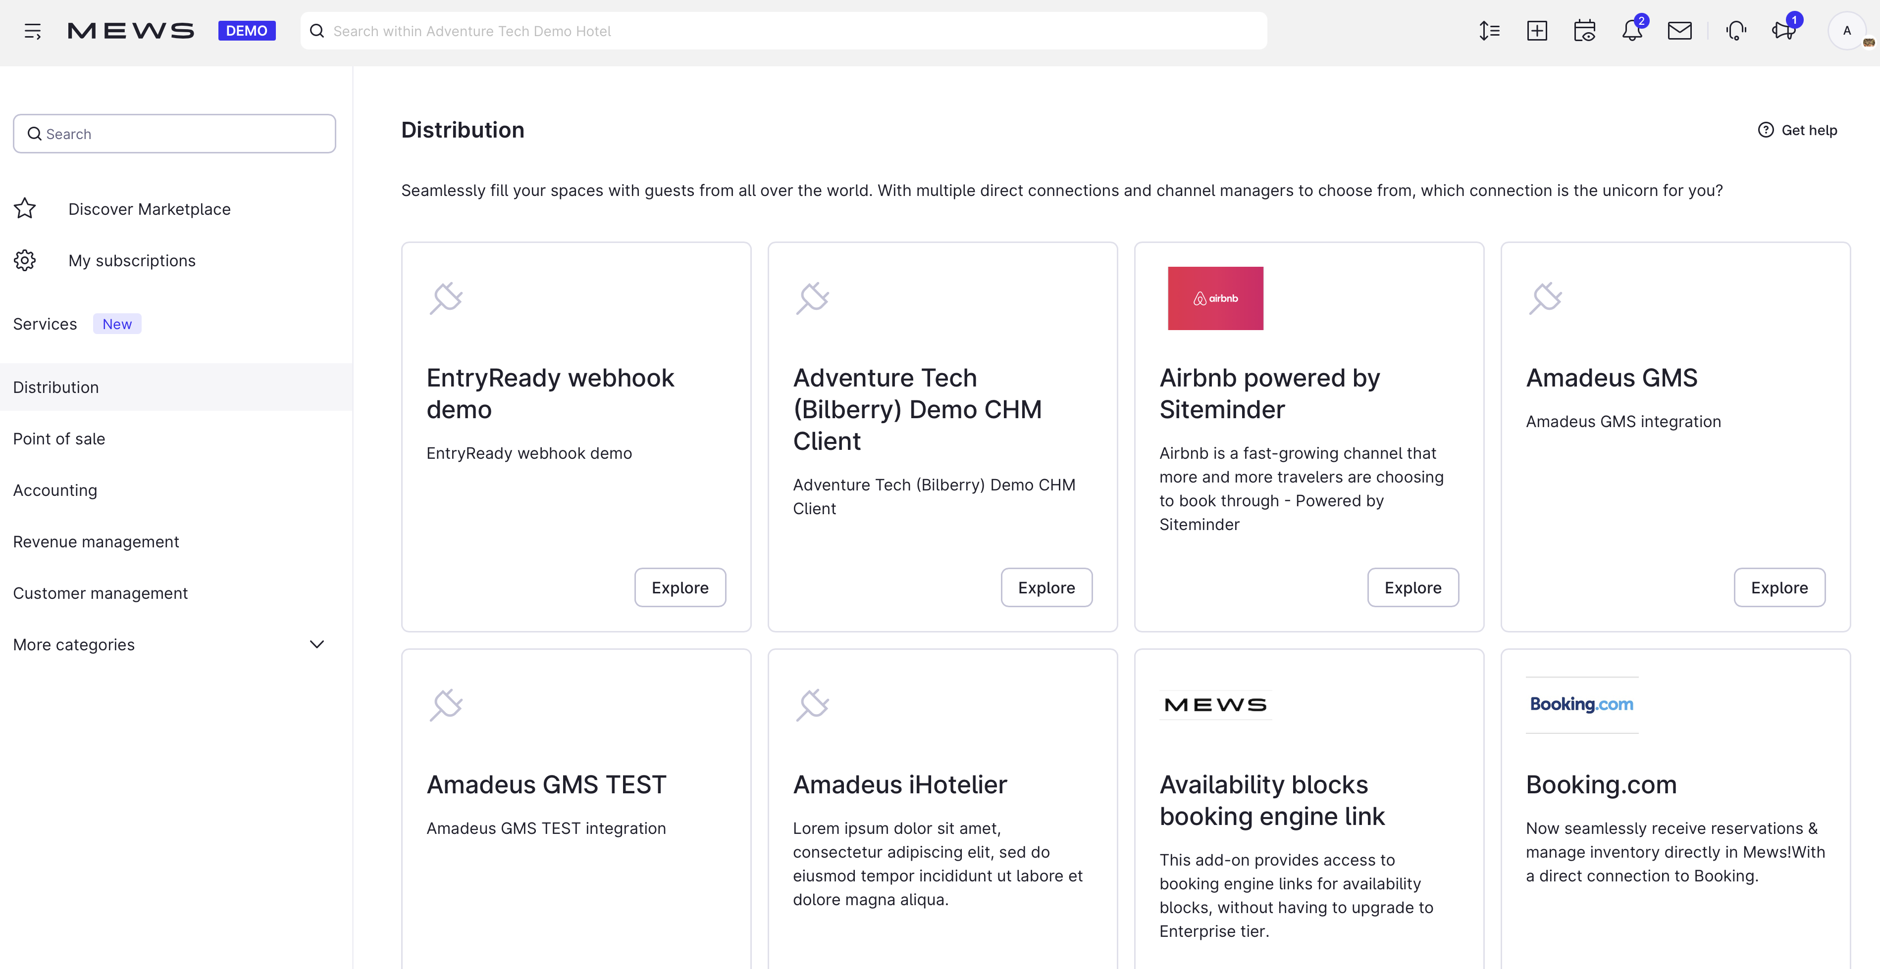Click the MEWS logo
Screen dimensions: 1880x969
click(131, 31)
